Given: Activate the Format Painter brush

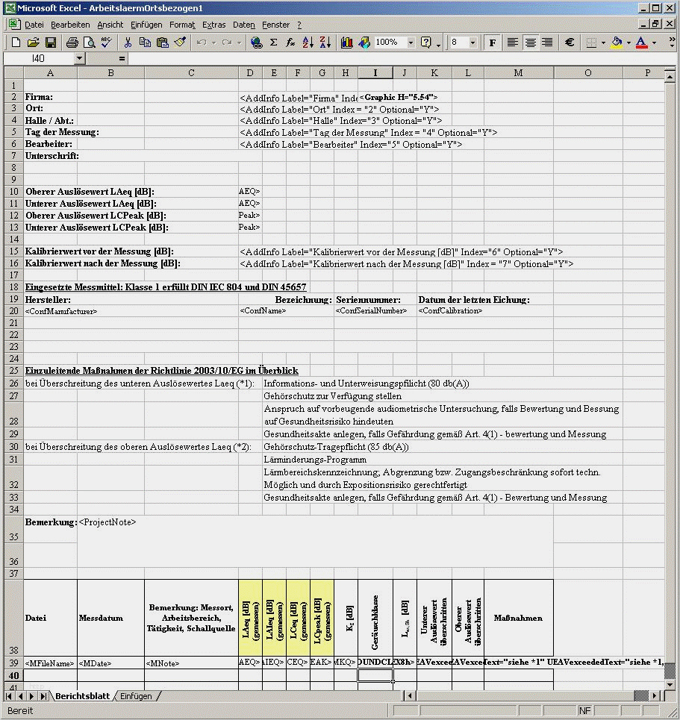Looking at the screenshot, I should coord(180,43).
